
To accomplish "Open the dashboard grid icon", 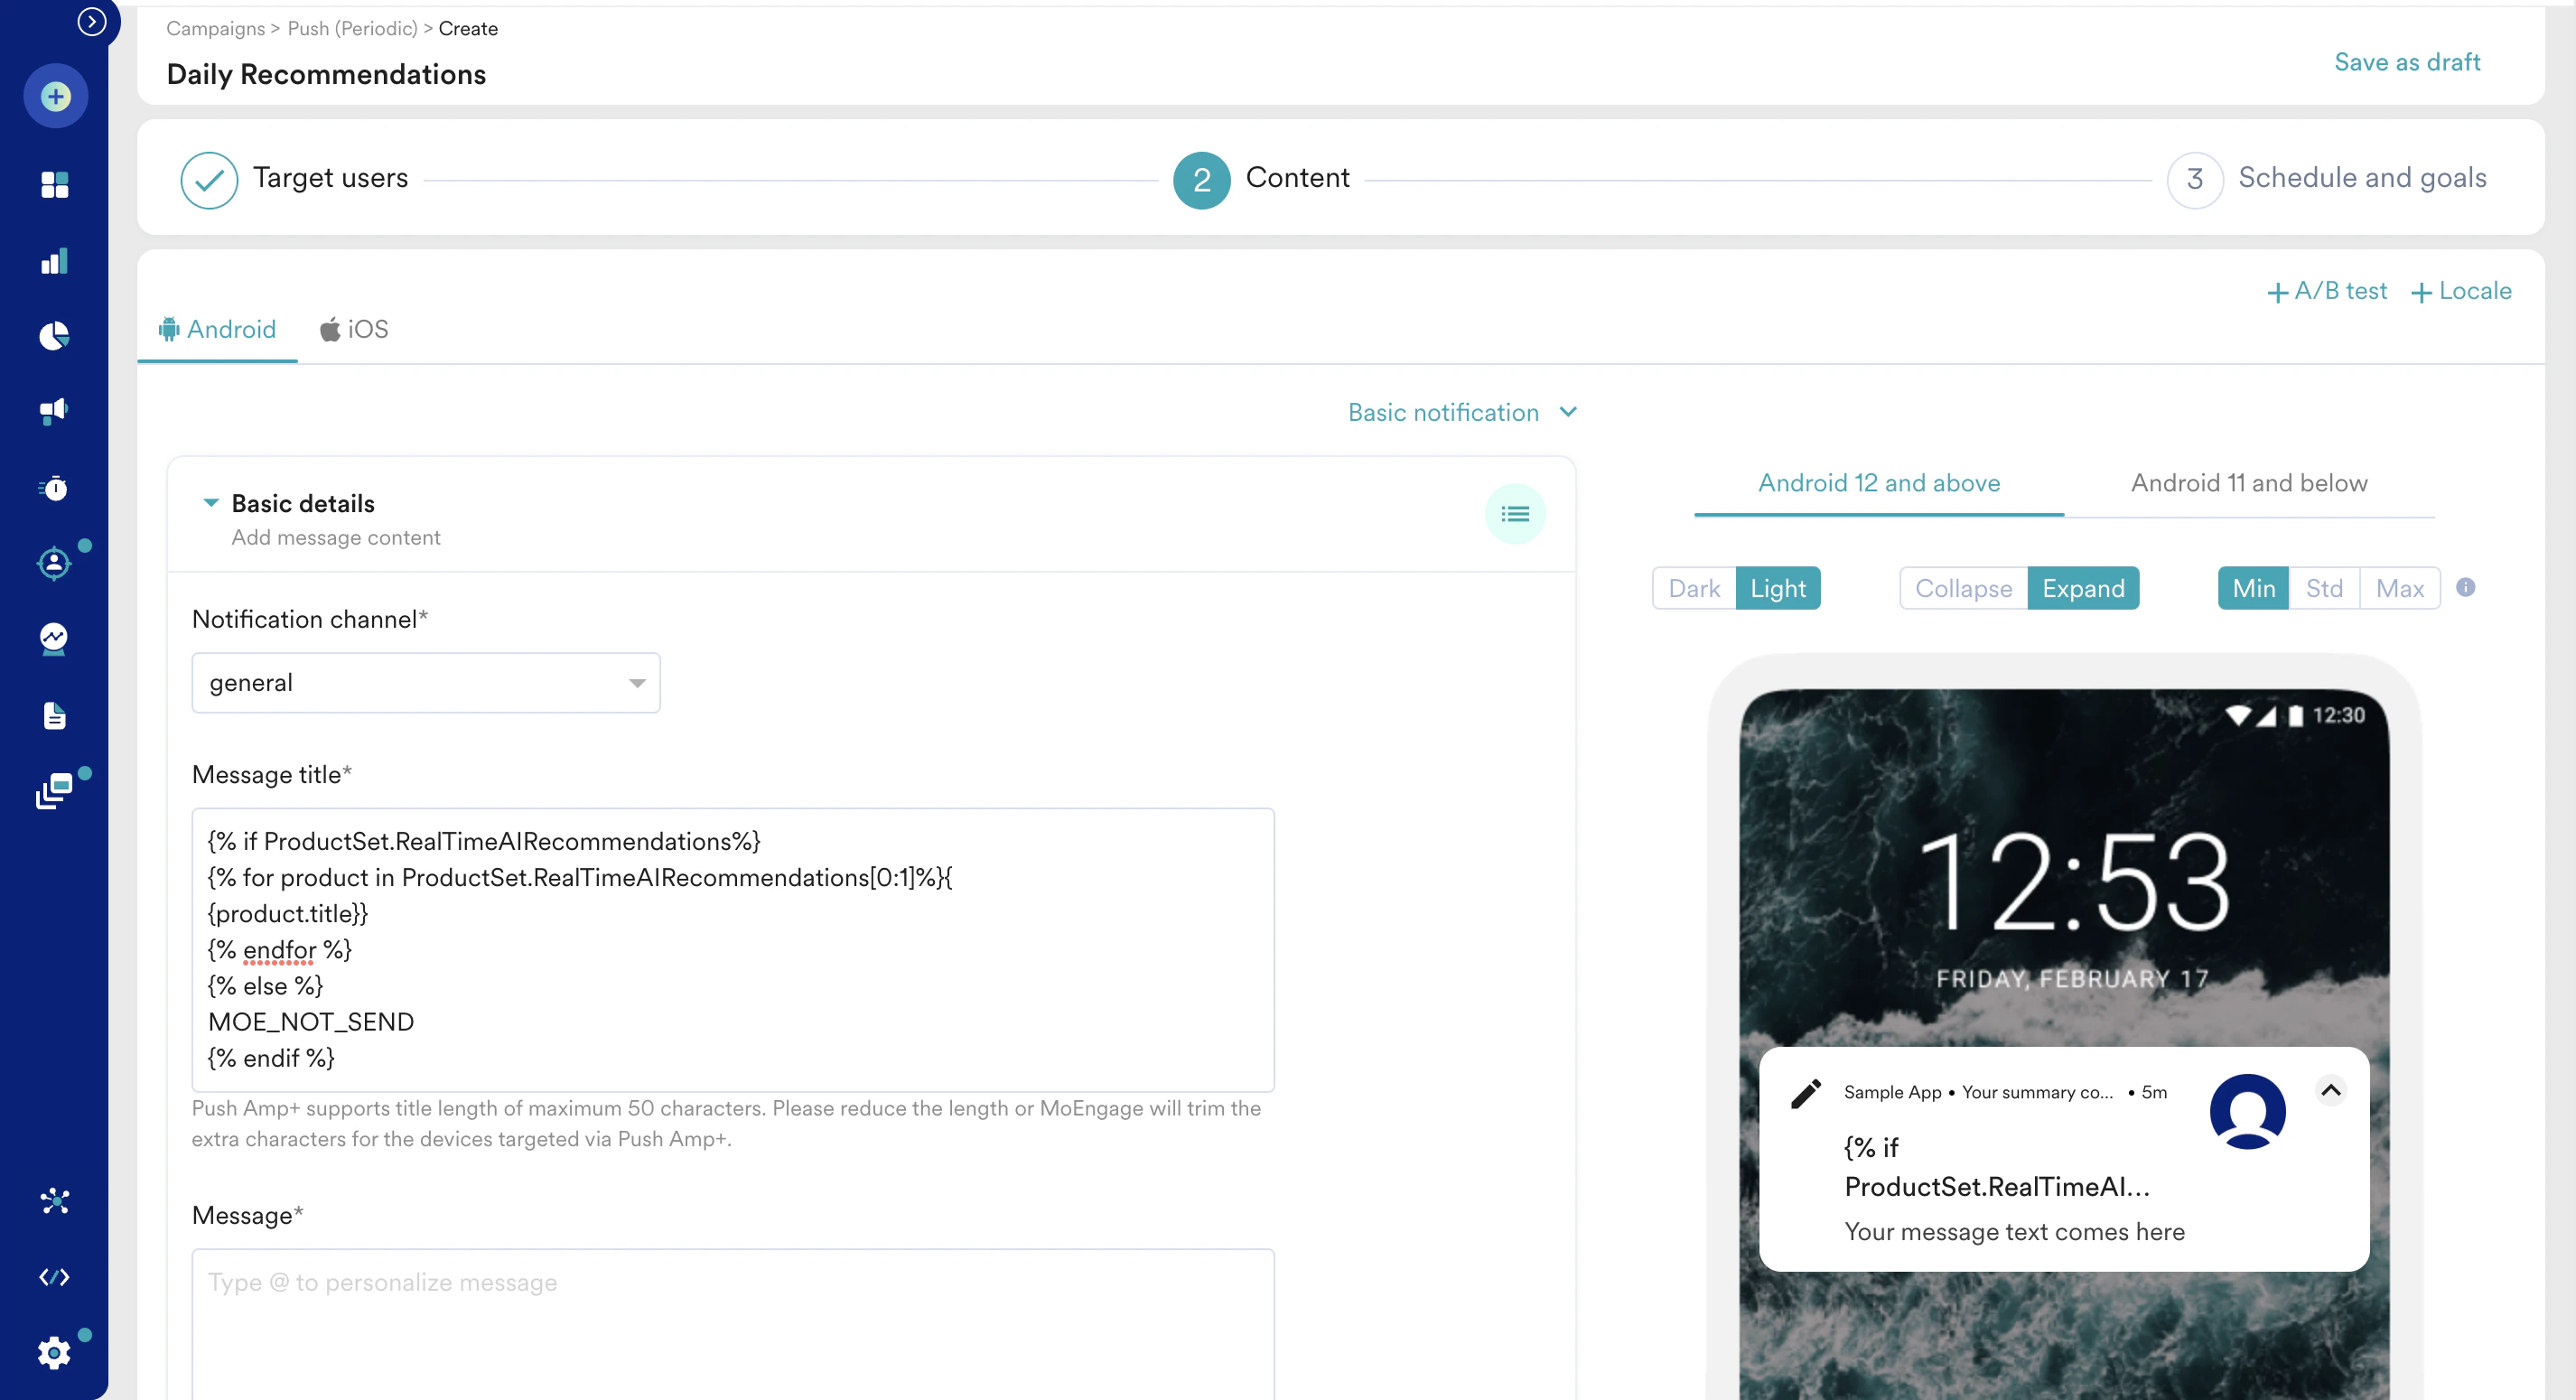I will 55,185.
